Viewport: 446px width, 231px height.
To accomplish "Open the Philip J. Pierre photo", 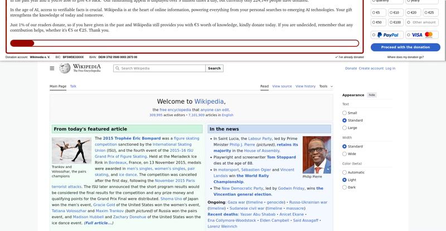I will [x=316, y=155].
